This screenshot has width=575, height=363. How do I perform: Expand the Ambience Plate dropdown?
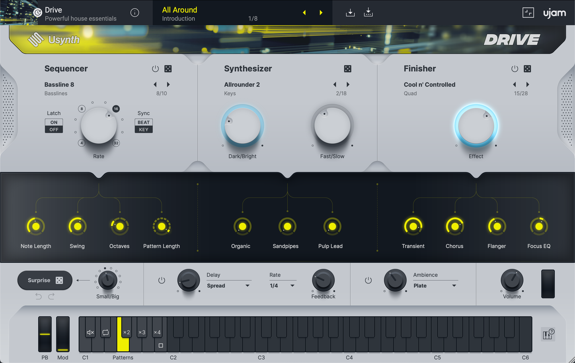coord(435,286)
